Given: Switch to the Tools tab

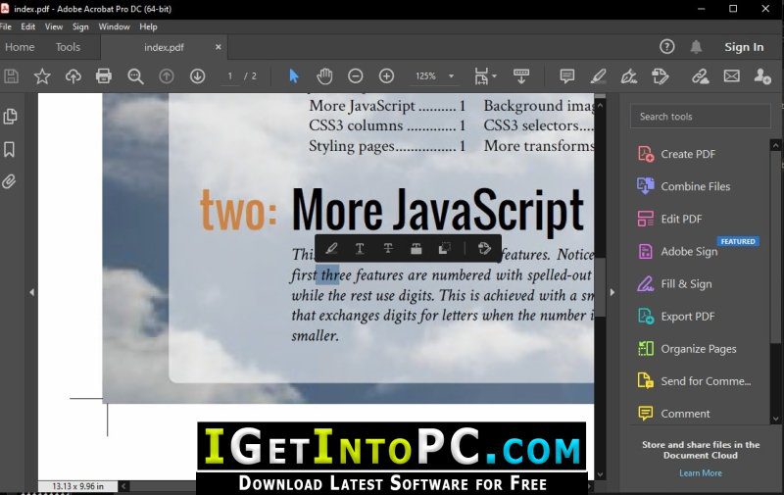Looking at the screenshot, I should 68,47.
